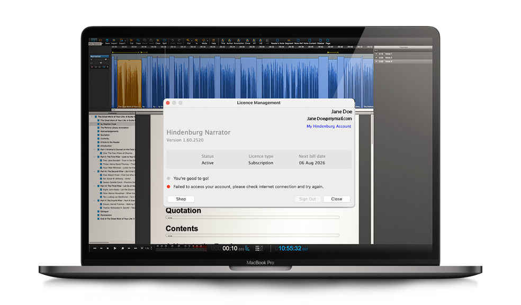Click the Sign Out button

(x=308, y=199)
